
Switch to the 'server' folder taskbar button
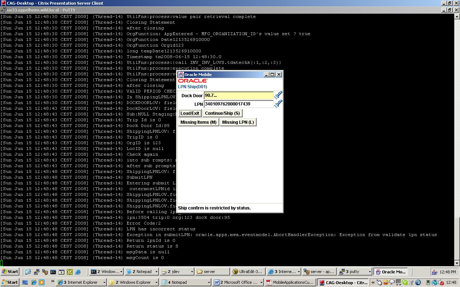pos(213,272)
